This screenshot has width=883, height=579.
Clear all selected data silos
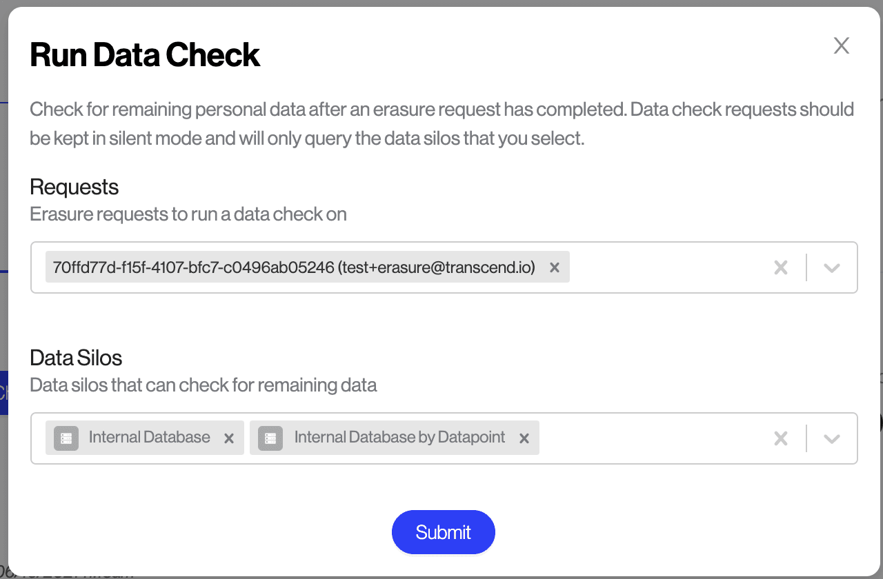[780, 438]
